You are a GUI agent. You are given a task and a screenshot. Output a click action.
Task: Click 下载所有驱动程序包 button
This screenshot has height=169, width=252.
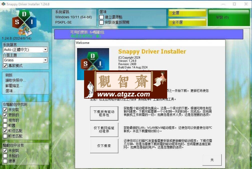click(104, 113)
